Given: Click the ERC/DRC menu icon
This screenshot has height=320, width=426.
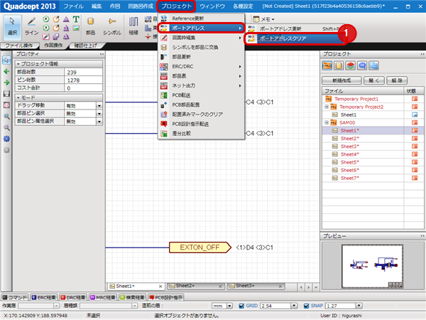Looking at the screenshot, I should (x=164, y=66).
